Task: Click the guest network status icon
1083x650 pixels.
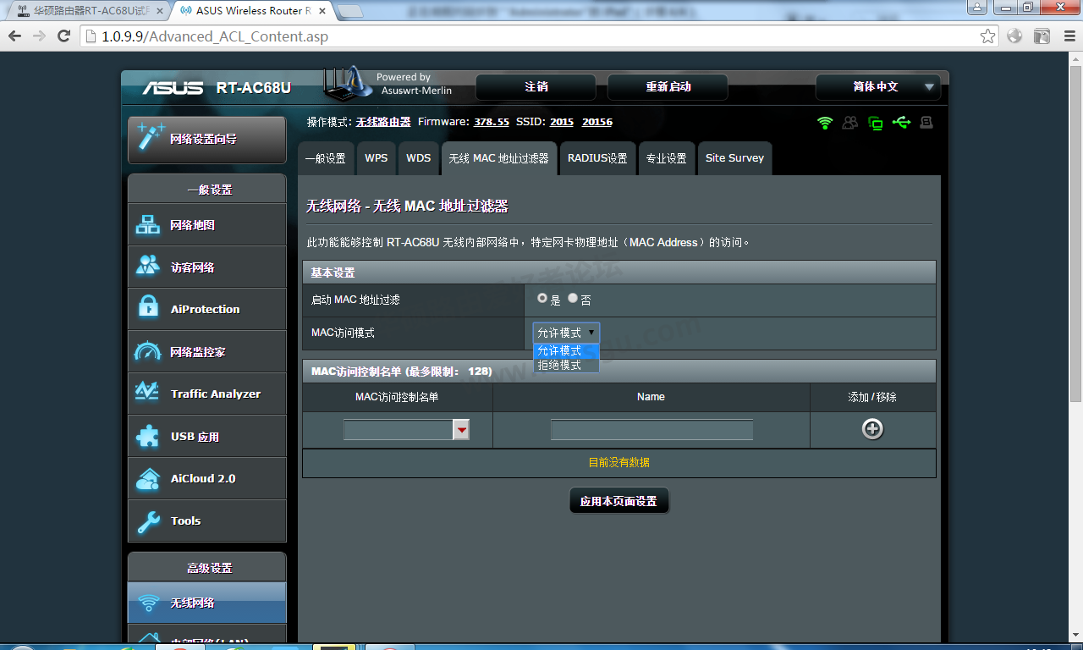Action: click(x=850, y=123)
